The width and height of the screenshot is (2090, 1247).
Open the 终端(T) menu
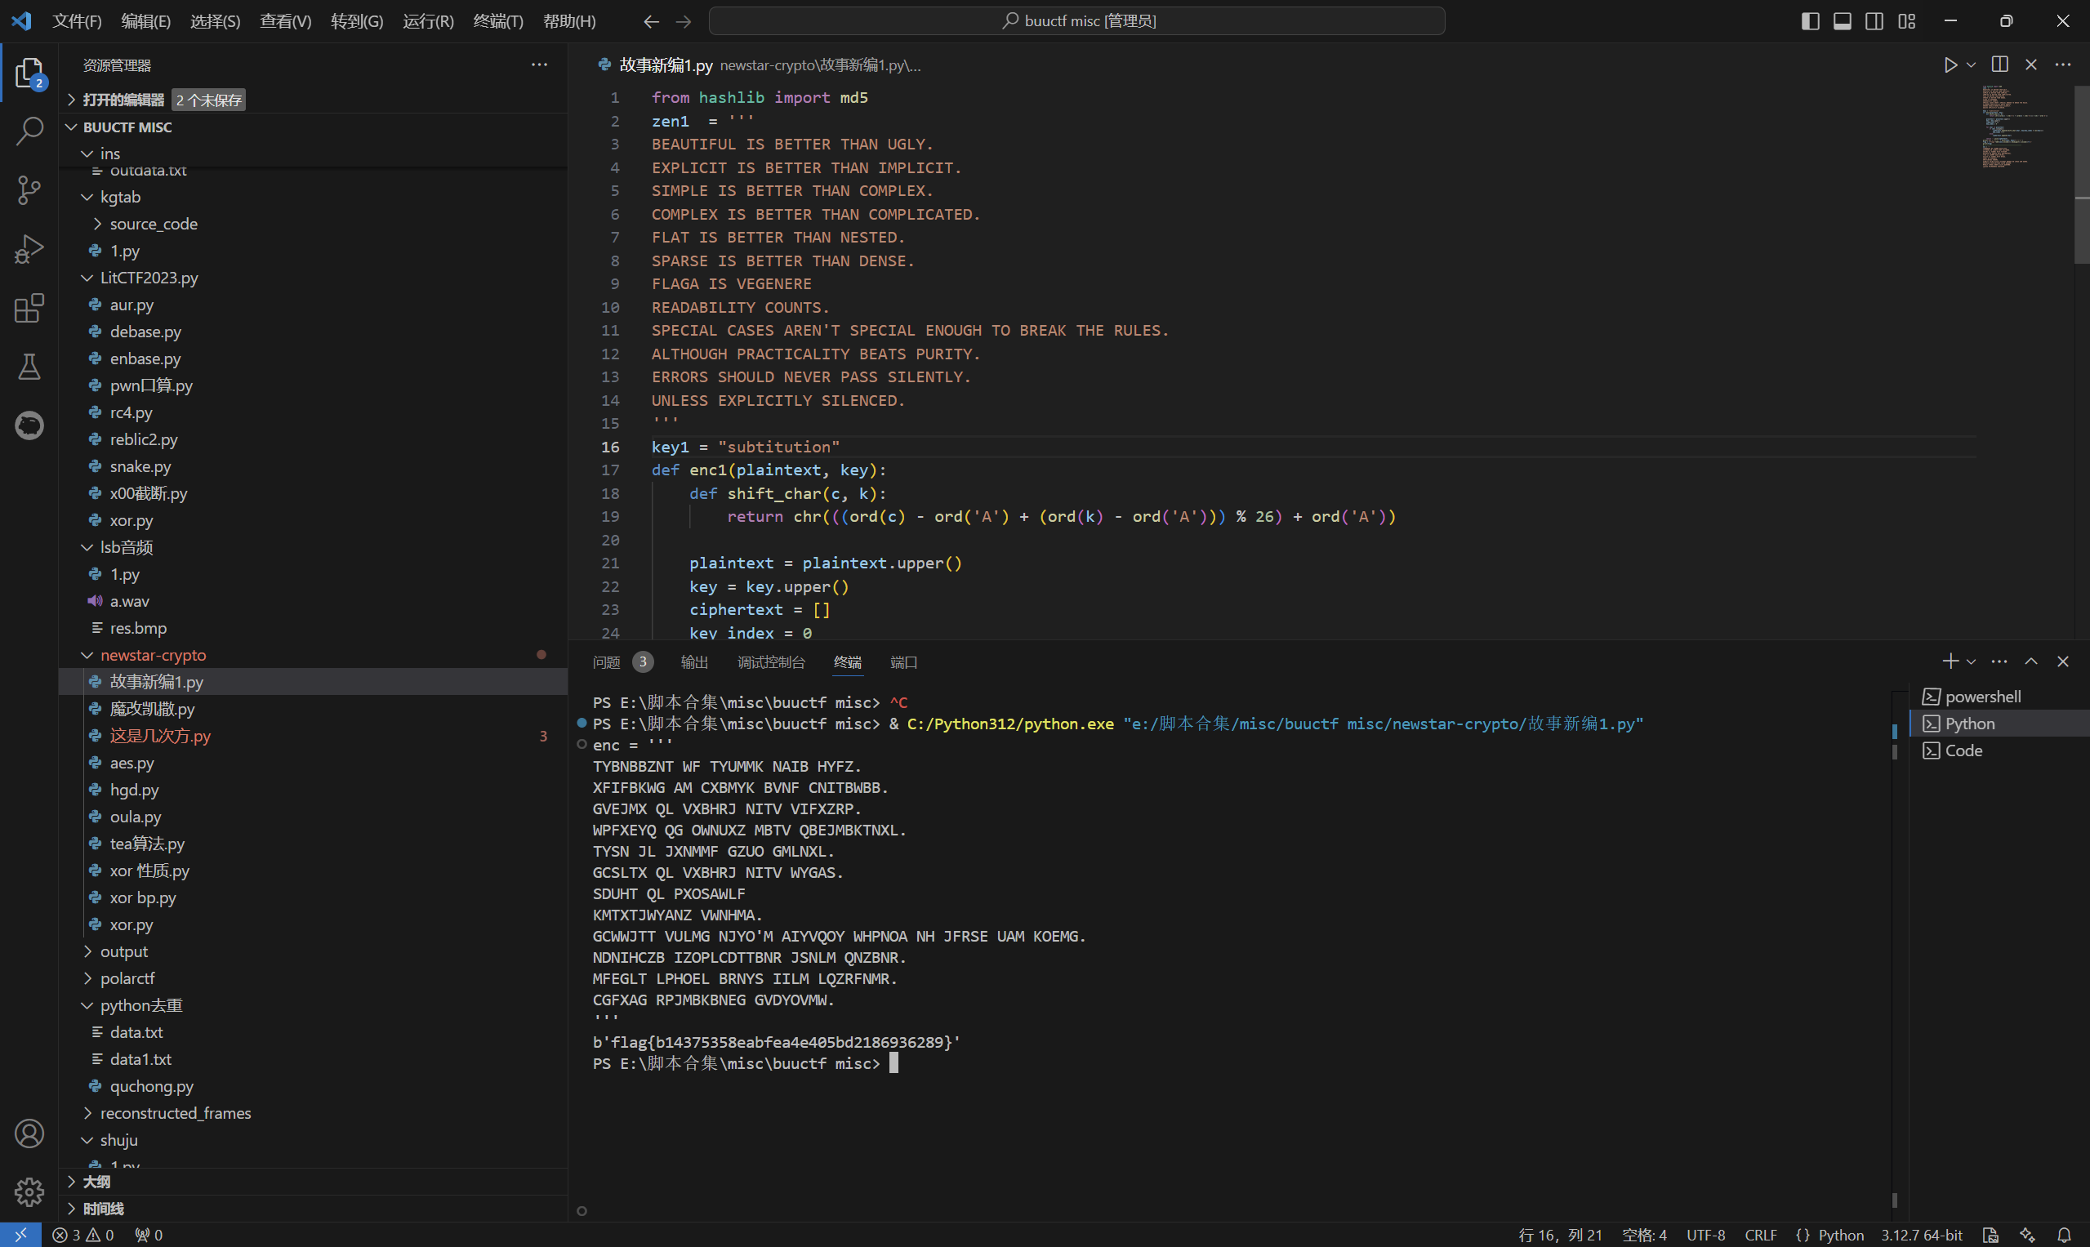click(x=498, y=21)
